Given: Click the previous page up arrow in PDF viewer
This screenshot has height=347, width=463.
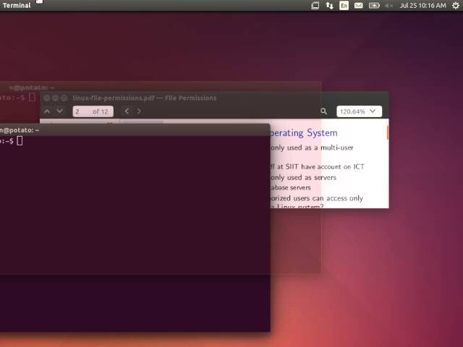Looking at the screenshot, I should 47,111.
